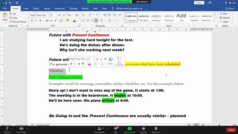Image resolution: width=238 pixels, height=134 pixels.
Task: Apply the Subtitle style
Action: pos(194,17)
